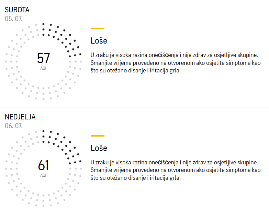Select the Loše status under Subota
This screenshot has height=210, width=269.
[x=99, y=41]
